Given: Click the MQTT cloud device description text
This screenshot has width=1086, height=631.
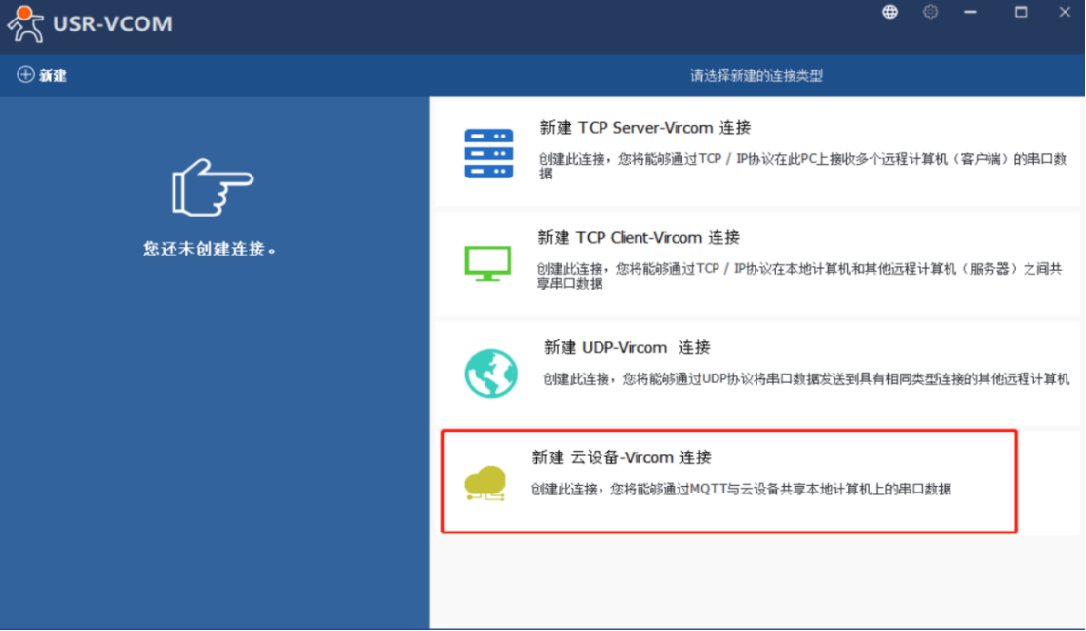Looking at the screenshot, I should pos(740,489).
